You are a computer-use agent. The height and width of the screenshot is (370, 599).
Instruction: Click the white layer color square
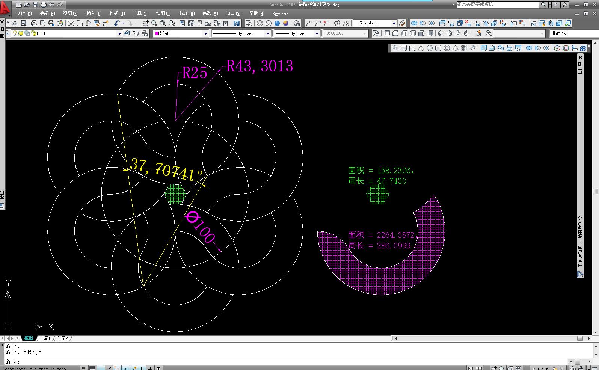[39, 33]
